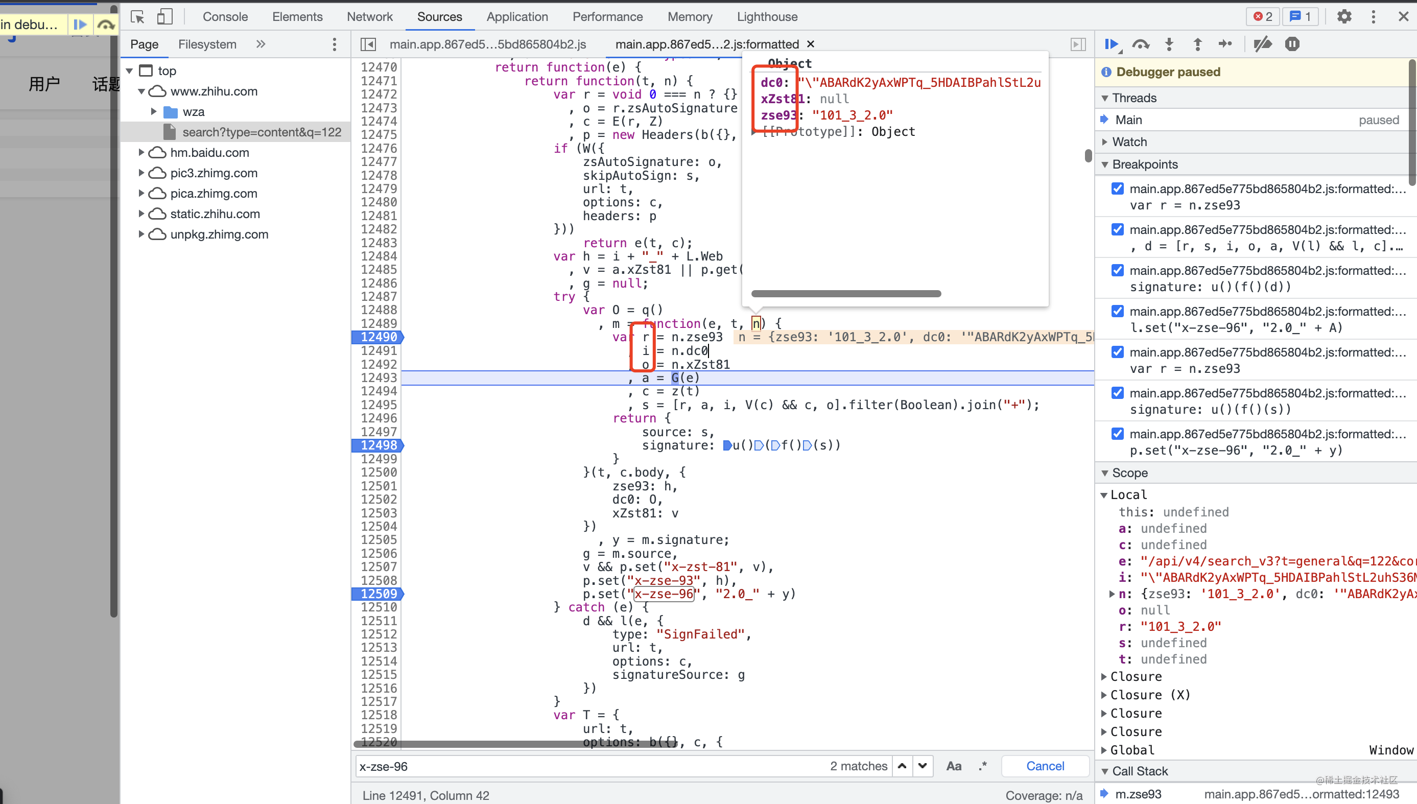
Task: Show more navigator tabs chevron
Action: click(261, 44)
